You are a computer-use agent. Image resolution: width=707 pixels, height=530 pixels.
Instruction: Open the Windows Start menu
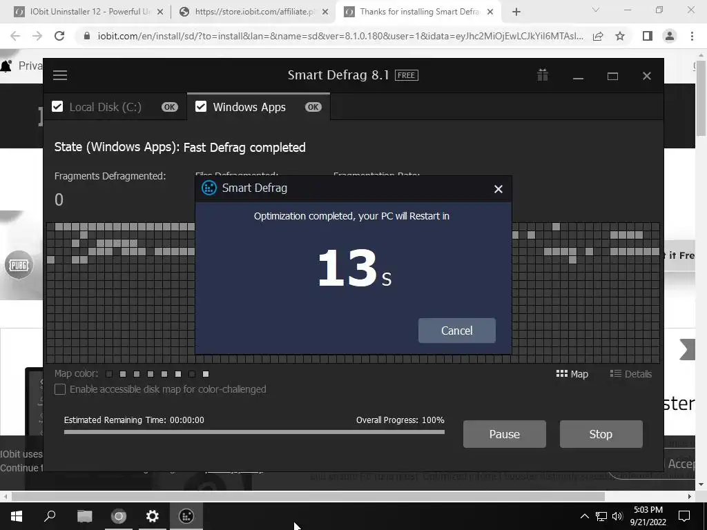pyautogui.click(x=17, y=516)
